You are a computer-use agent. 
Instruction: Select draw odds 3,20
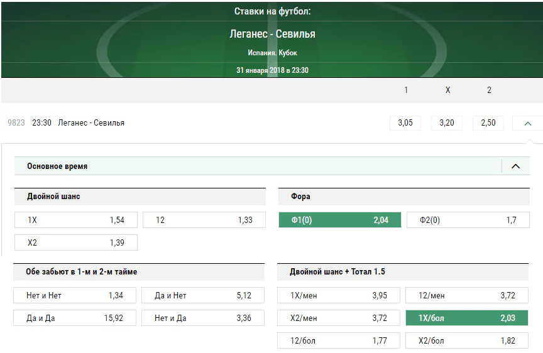(x=447, y=123)
